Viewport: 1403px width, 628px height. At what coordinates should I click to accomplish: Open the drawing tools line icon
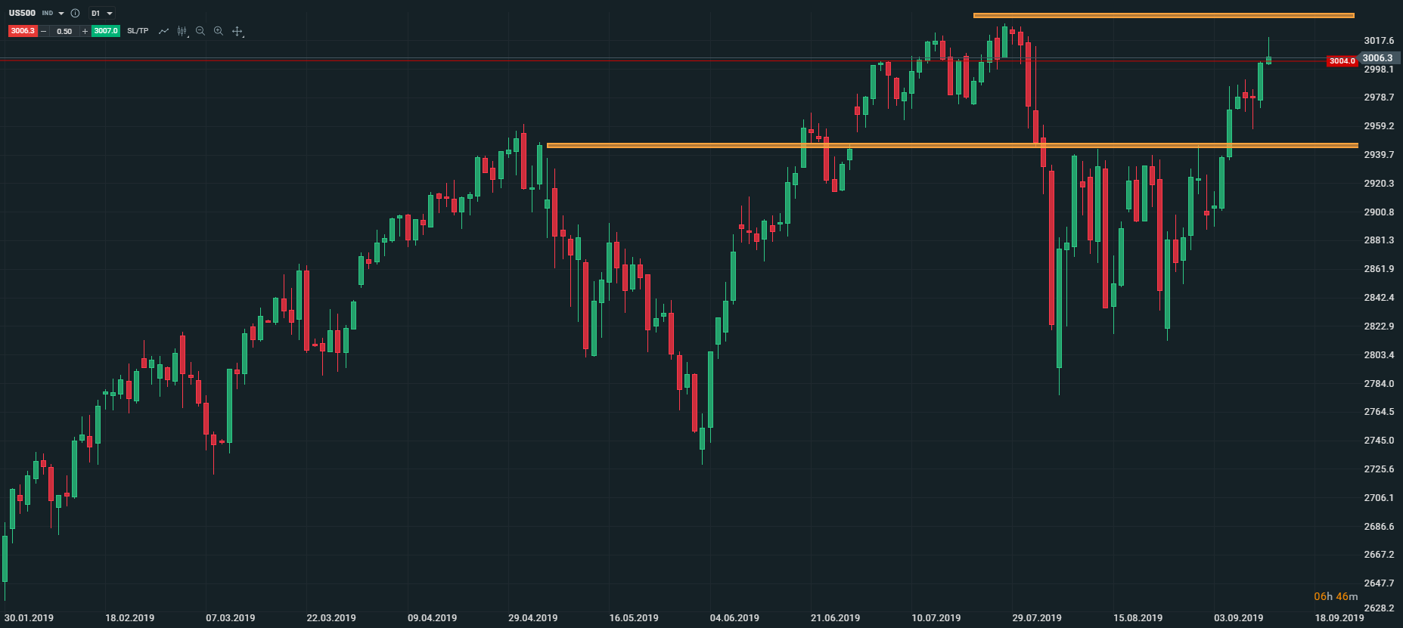pyautogui.click(x=163, y=31)
